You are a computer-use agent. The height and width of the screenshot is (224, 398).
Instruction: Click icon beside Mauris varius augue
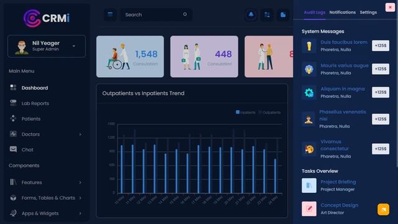[x=309, y=69]
